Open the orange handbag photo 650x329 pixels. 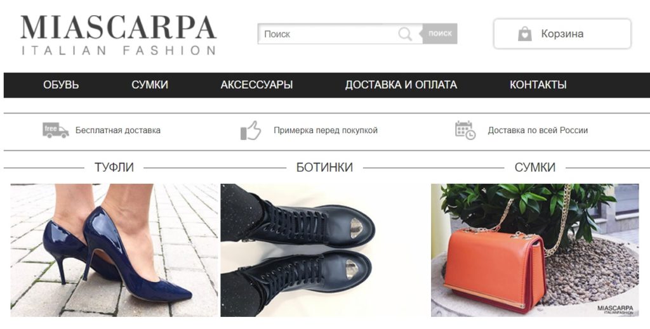534,250
